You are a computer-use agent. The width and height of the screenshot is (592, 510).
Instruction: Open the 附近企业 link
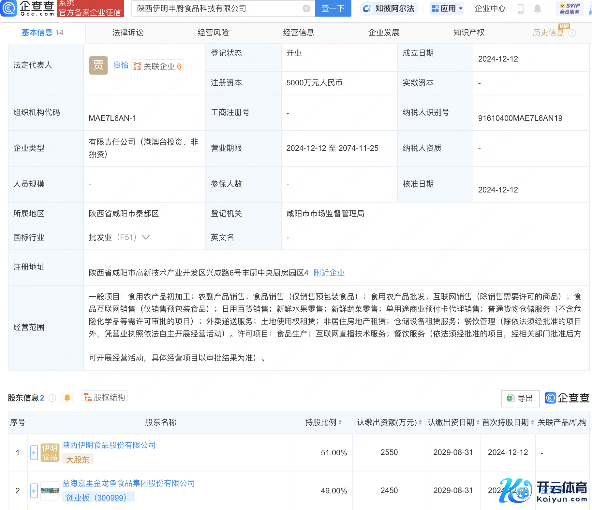329,273
